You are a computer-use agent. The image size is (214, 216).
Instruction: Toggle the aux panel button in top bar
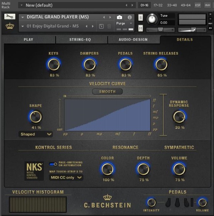(207, 5)
